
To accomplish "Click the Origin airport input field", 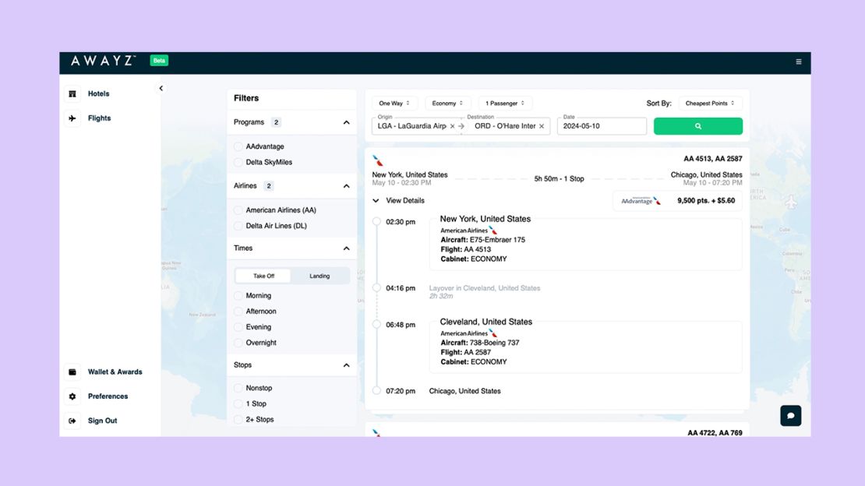I will [x=412, y=126].
